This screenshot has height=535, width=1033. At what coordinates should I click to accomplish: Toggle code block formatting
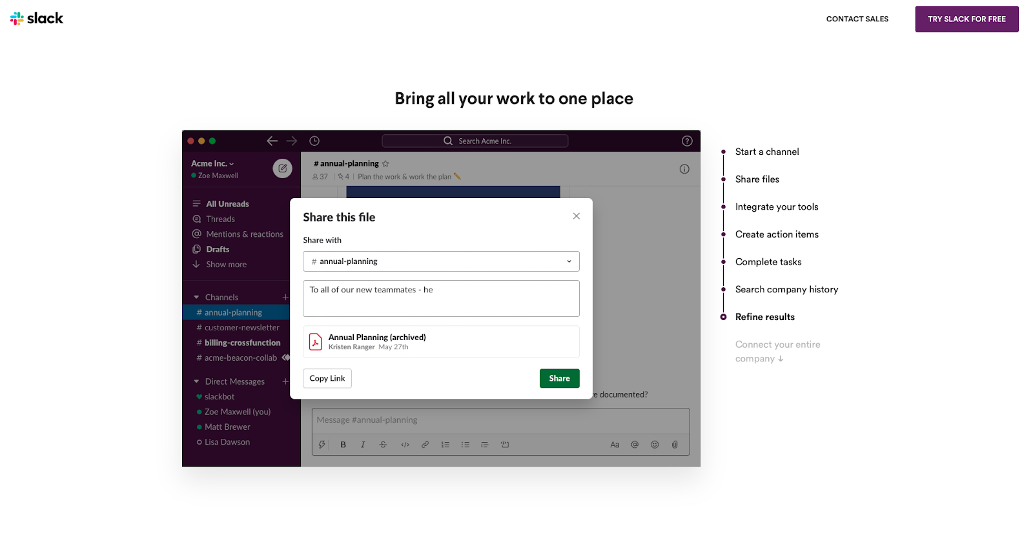(x=505, y=445)
